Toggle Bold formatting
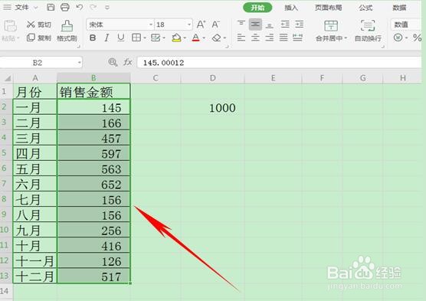This screenshot has height=301, width=426. pyautogui.click(x=93, y=38)
